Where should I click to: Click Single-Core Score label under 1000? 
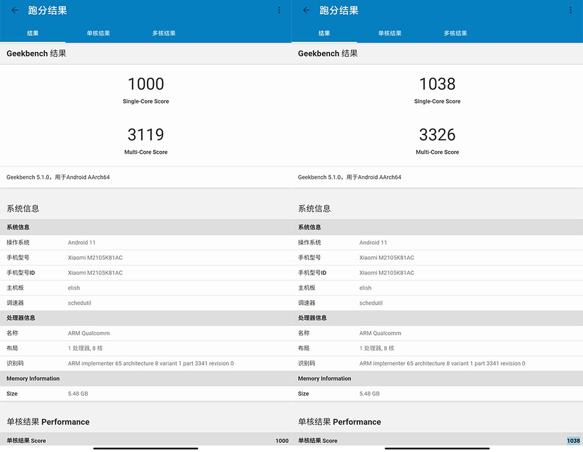(x=146, y=101)
